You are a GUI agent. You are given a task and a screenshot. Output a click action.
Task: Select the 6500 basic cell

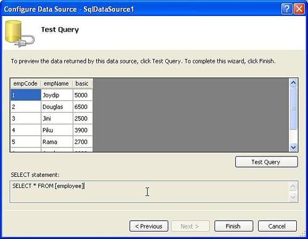point(83,107)
